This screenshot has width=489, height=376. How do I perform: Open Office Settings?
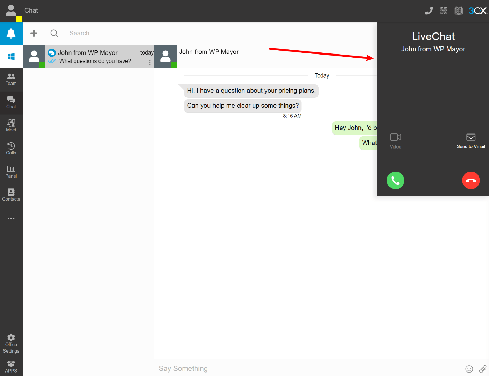11,344
